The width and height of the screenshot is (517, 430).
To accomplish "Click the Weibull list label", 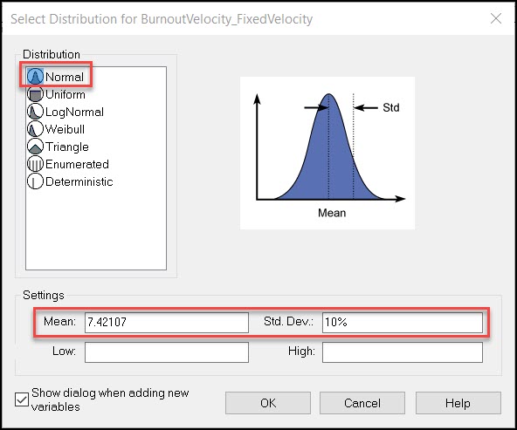I will (x=65, y=129).
